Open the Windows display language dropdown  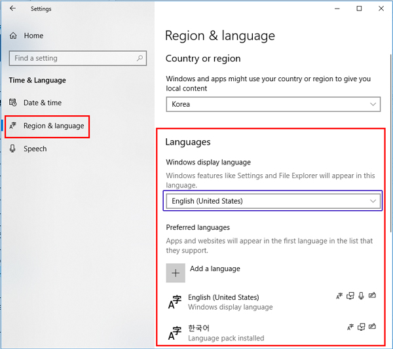[x=273, y=201]
